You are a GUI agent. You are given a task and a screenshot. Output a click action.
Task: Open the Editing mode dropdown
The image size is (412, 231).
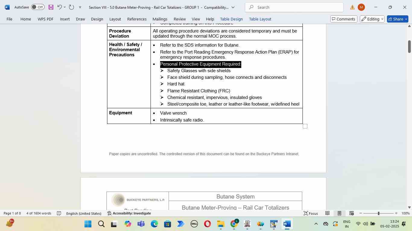372,19
